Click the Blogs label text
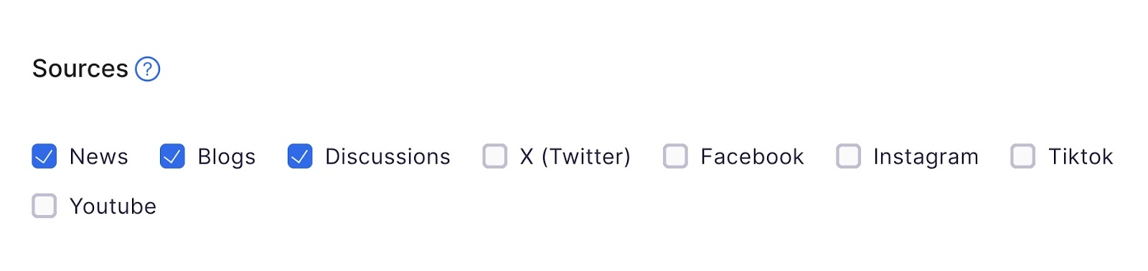Image resolution: width=1148 pixels, height=271 pixels. pyautogui.click(x=227, y=157)
